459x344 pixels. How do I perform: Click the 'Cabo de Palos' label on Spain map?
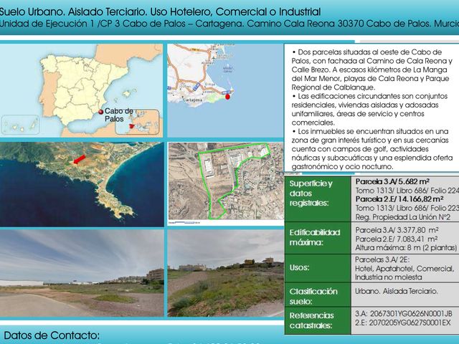coord(118,115)
